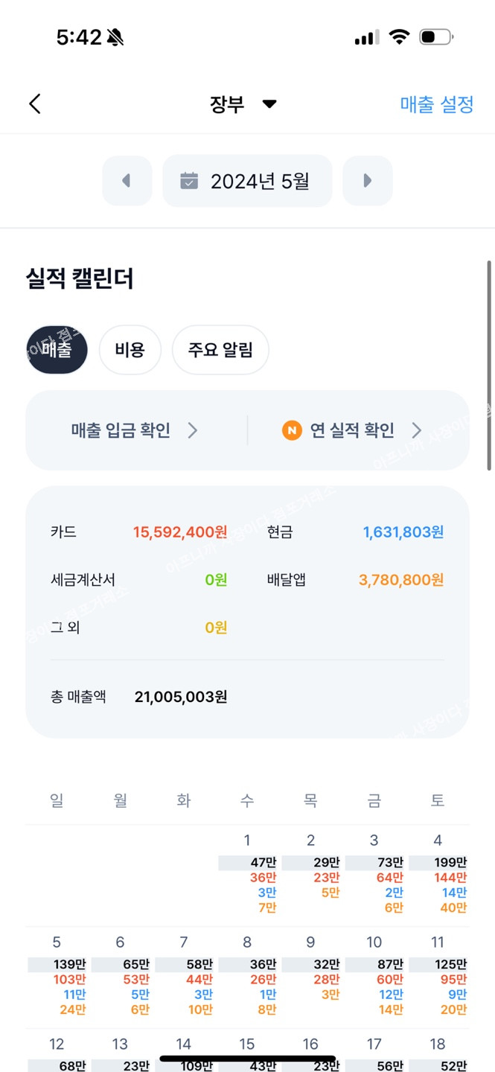Image resolution: width=495 pixels, height=1072 pixels.
Task: Go to next month arrow
Action: (x=367, y=181)
